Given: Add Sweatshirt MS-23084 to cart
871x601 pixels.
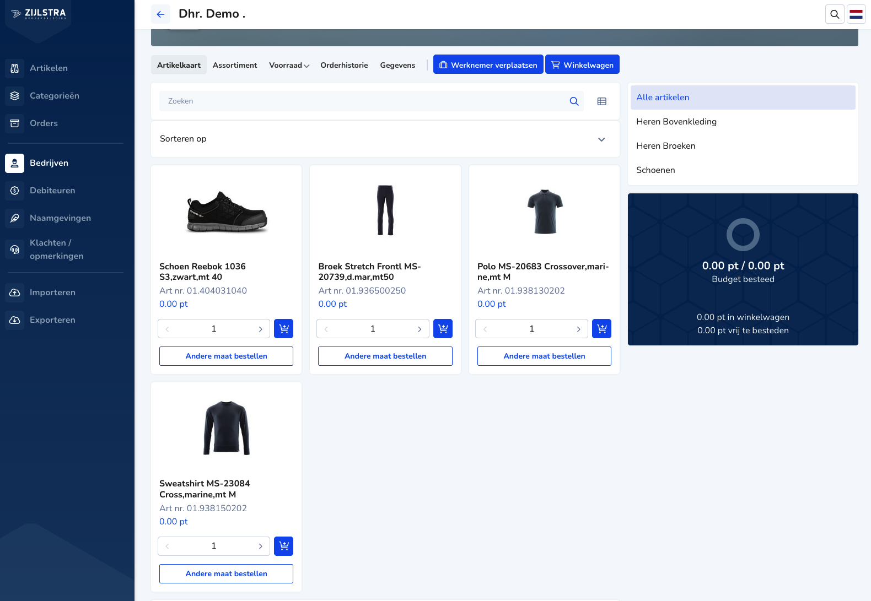Looking at the screenshot, I should (x=283, y=546).
